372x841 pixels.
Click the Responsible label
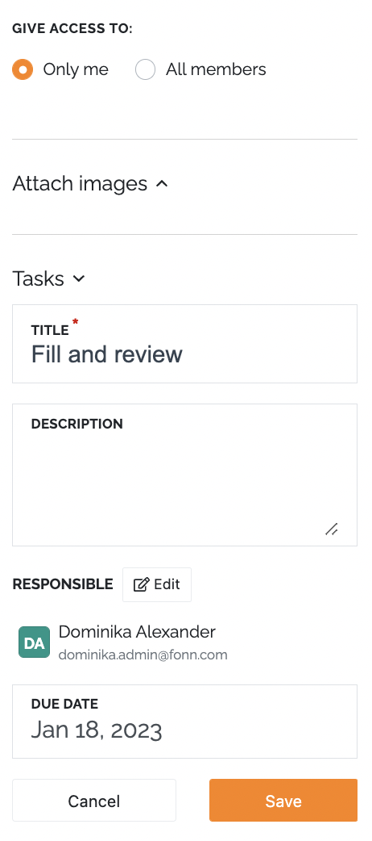point(63,584)
